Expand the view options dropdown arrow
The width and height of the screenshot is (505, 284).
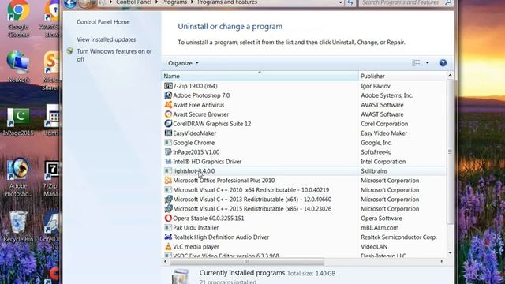point(428,63)
